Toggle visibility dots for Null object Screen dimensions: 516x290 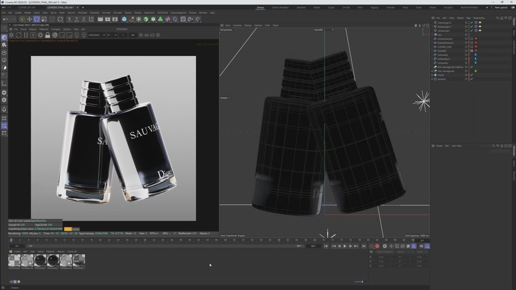469,35
